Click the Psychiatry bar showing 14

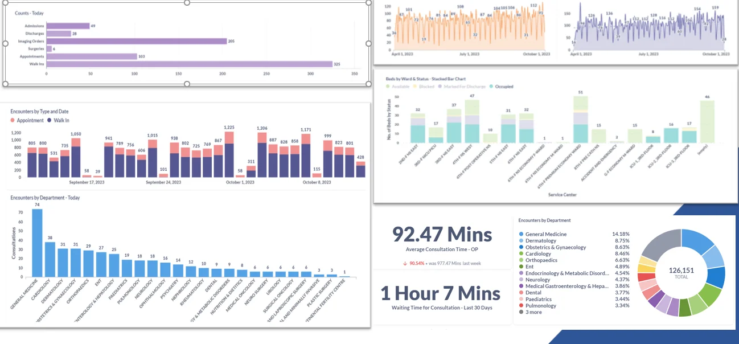178,271
